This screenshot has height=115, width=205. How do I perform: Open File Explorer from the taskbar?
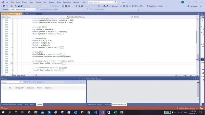click(36, 112)
